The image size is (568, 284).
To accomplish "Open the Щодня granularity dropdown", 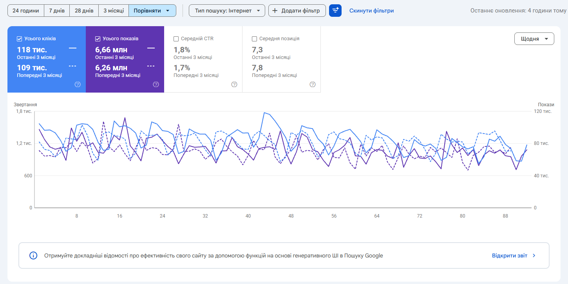I will [x=534, y=39].
